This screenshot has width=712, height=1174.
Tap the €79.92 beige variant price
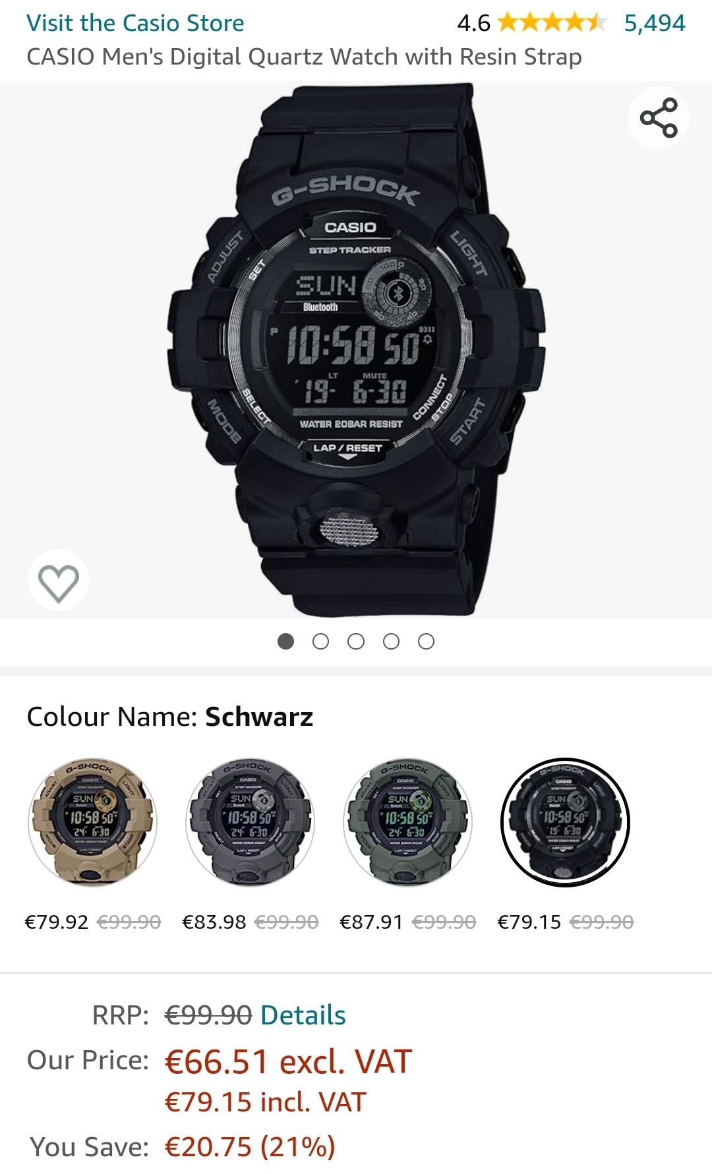click(x=57, y=922)
